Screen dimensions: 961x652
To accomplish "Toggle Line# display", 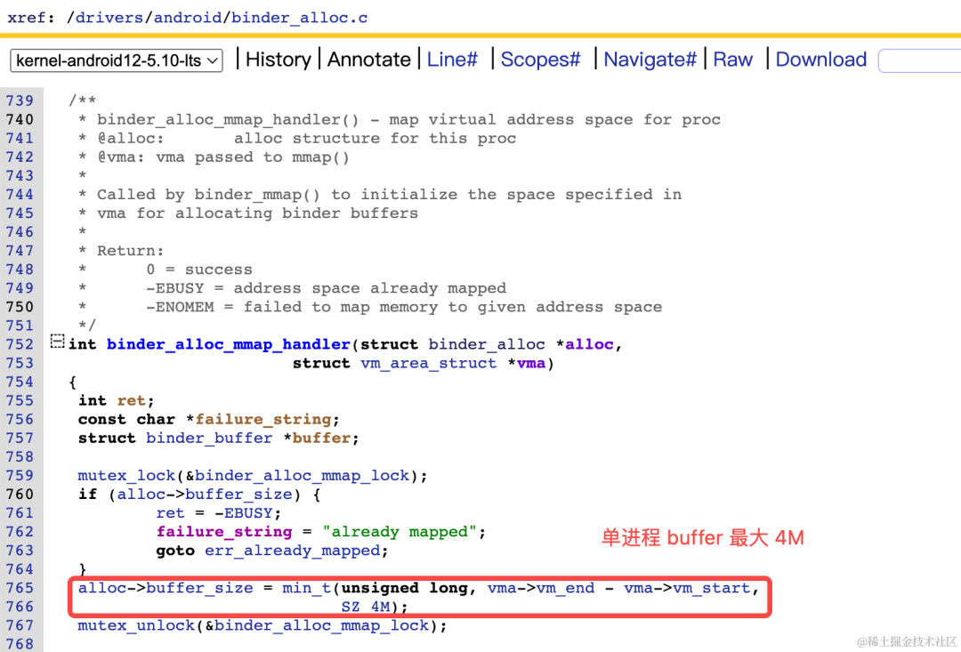I will (452, 60).
